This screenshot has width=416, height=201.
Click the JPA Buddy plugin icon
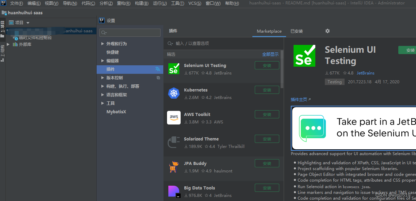point(173,167)
